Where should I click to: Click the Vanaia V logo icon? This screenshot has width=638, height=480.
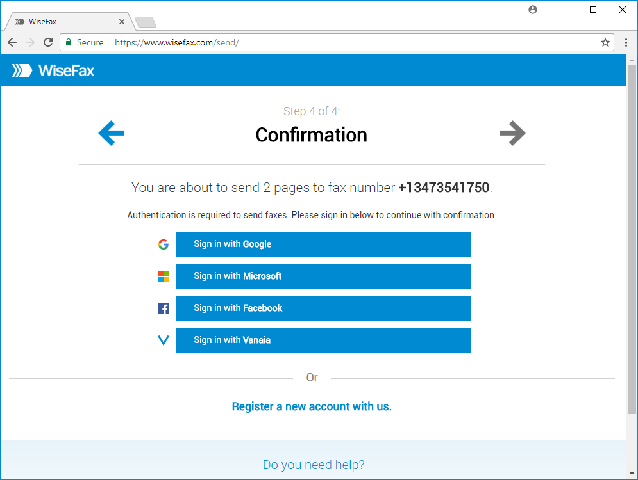click(164, 340)
